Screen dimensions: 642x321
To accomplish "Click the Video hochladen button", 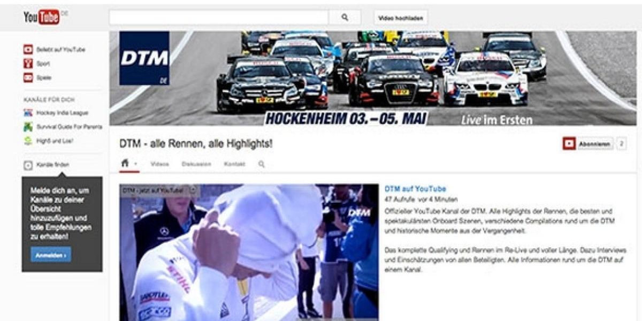I will (400, 18).
